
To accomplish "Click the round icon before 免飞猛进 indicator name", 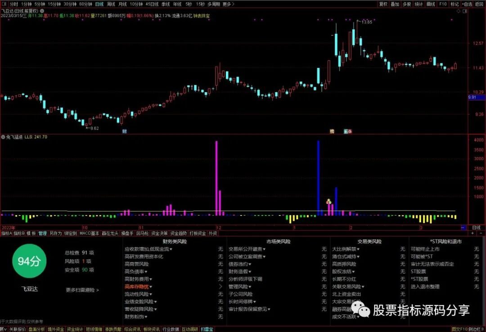I will (3, 137).
